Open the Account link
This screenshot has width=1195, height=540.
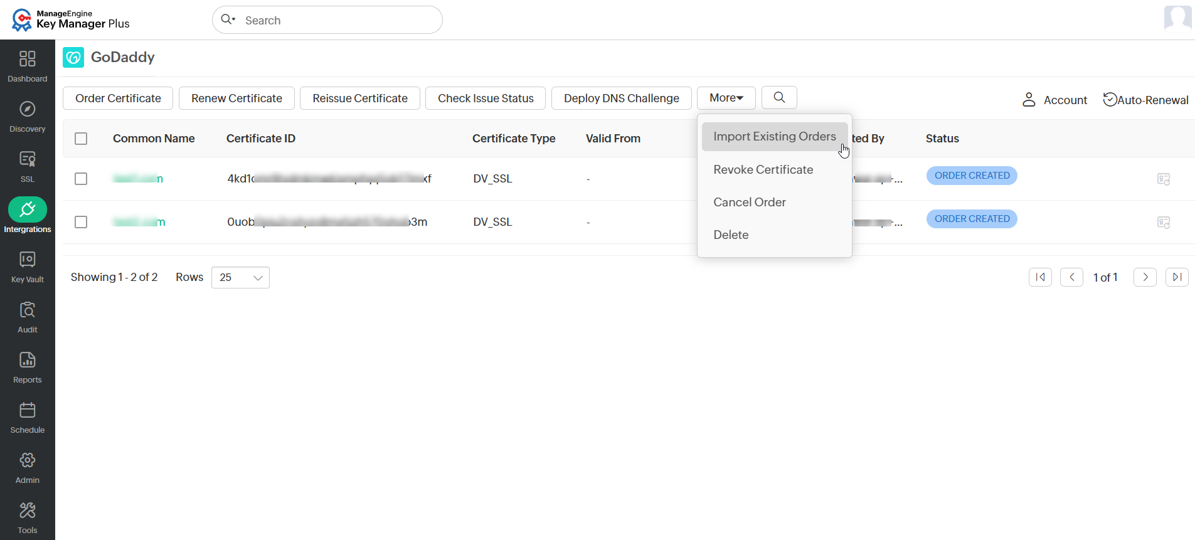coord(1055,100)
